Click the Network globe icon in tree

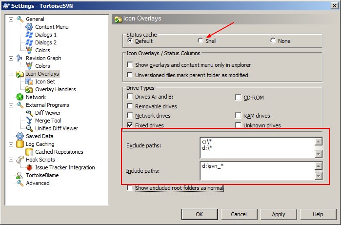coord(20,97)
